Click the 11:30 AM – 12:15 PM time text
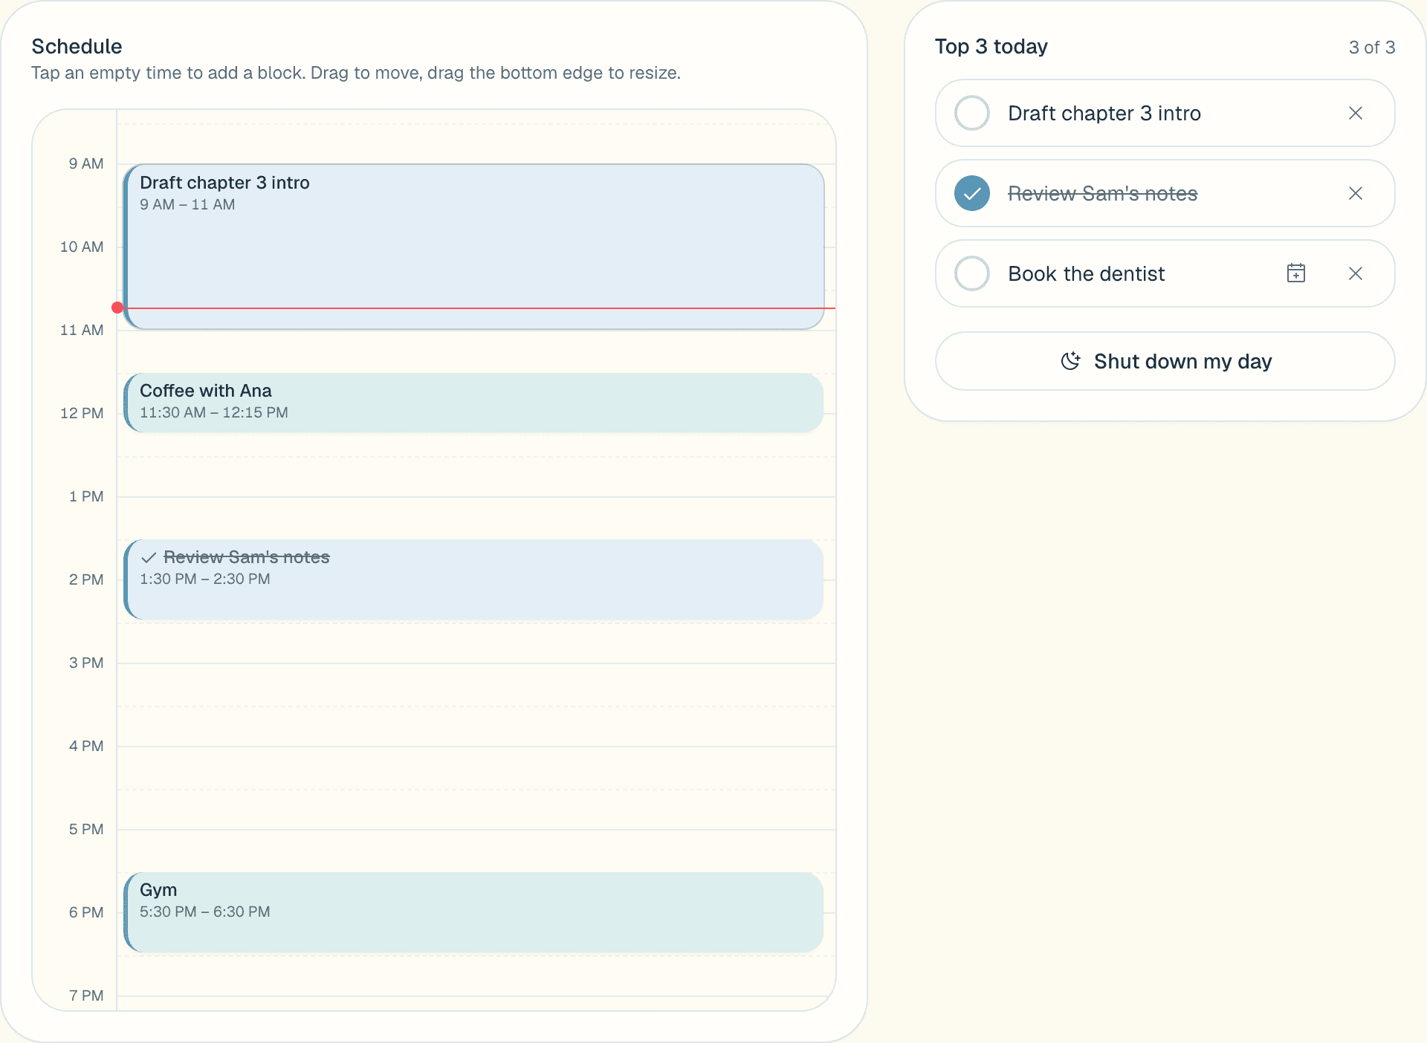 point(214,412)
